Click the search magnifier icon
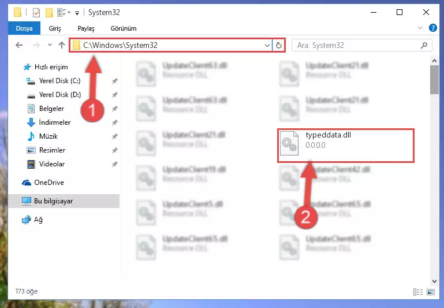This screenshot has width=444, height=308. coord(424,45)
